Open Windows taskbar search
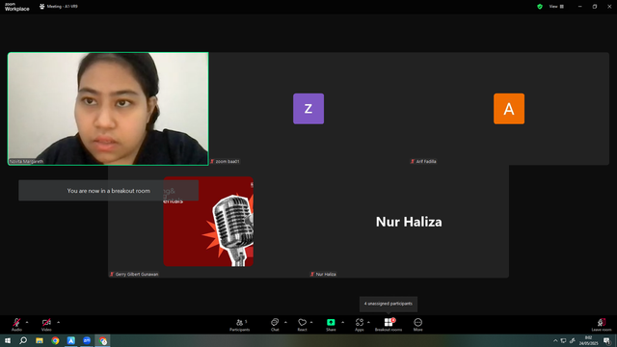The height and width of the screenshot is (347, 617). (x=23, y=340)
